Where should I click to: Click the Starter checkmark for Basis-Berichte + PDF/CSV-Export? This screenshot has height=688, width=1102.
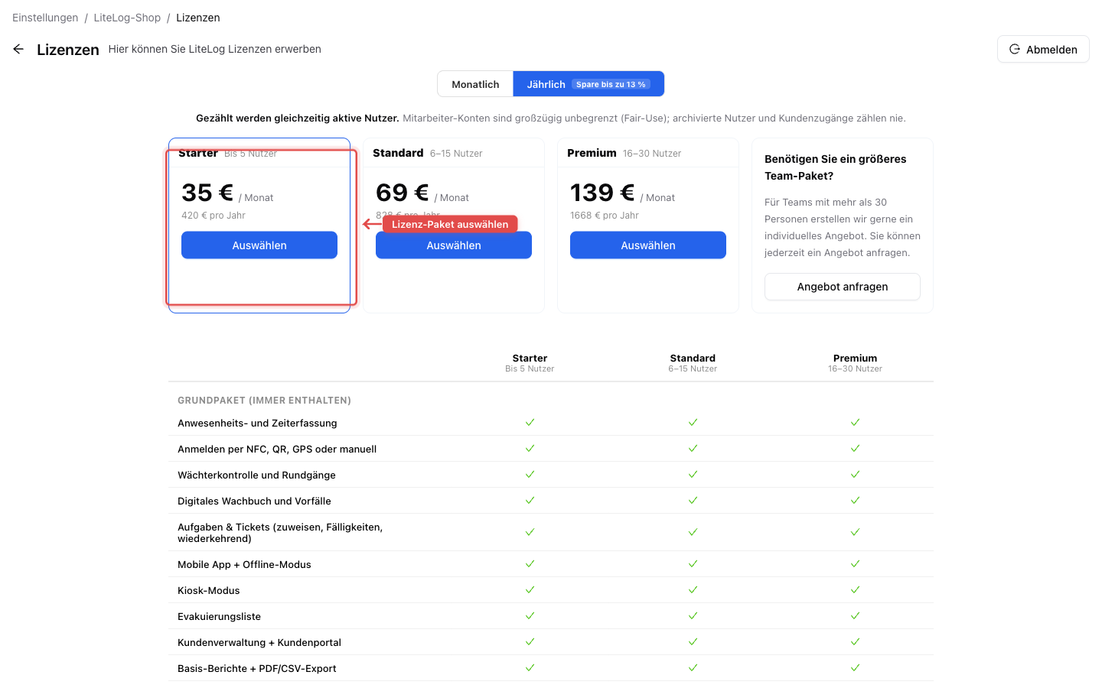coord(530,668)
